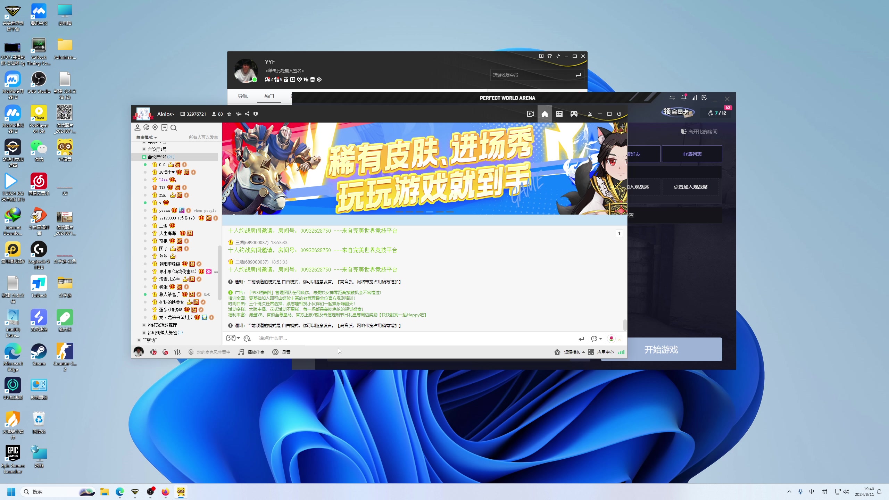Click the shirt skin icon in YYF window

[549, 56]
